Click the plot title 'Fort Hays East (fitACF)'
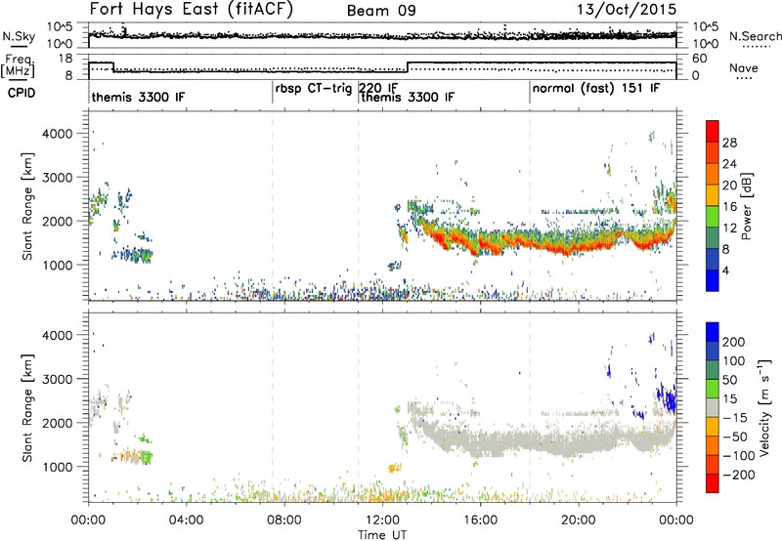Screen dimensions: 782x541 point(192,9)
